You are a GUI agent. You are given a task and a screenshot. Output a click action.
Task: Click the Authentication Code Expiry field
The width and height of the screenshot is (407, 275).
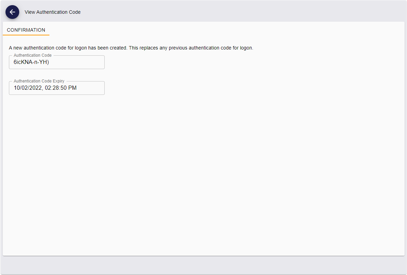point(57,88)
